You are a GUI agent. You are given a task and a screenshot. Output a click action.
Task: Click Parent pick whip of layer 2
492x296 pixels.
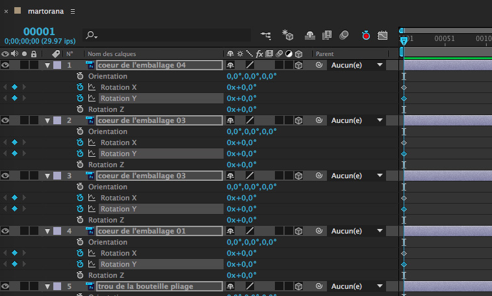[x=318, y=121]
